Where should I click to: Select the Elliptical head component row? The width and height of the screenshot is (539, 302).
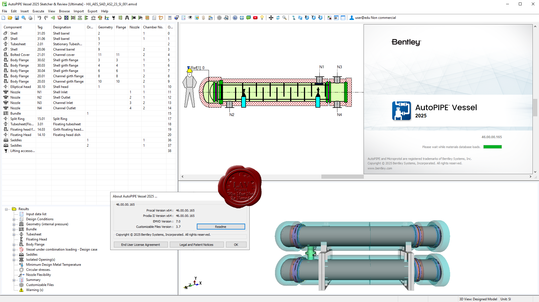89,87
